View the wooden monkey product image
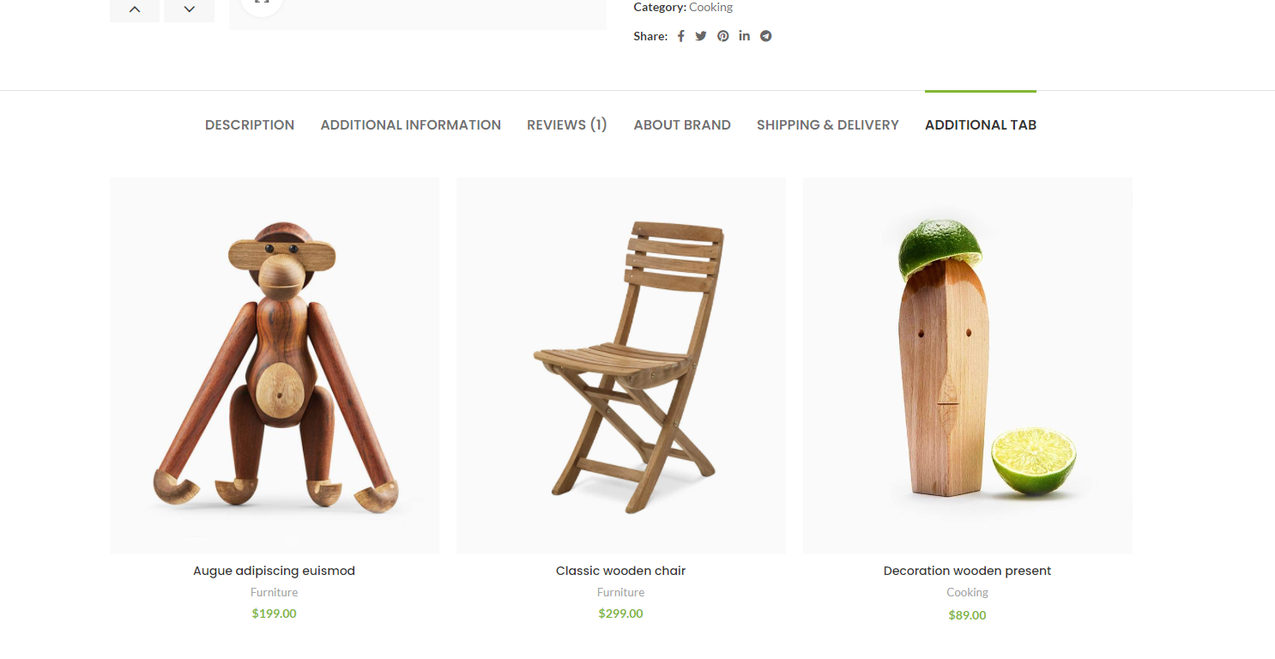This screenshot has width=1275, height=659. [x=275, y=366]
